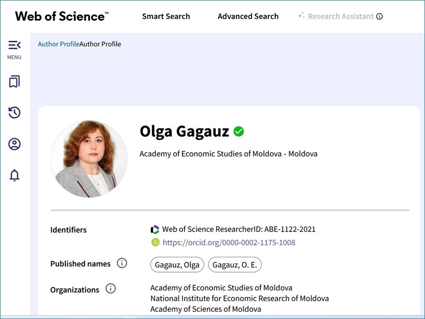Open the Advanced Search tab
Image resolution: width=425 pixels, height=319 pixels.
tap(248, 16)
